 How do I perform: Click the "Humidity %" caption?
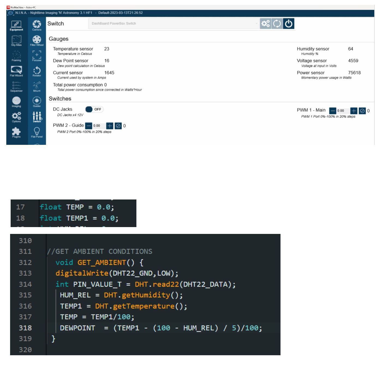(x=310, y=54)
